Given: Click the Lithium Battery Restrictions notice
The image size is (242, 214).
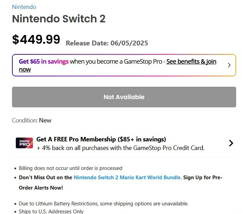Looking at the screenshot, I should coord(103,204).
